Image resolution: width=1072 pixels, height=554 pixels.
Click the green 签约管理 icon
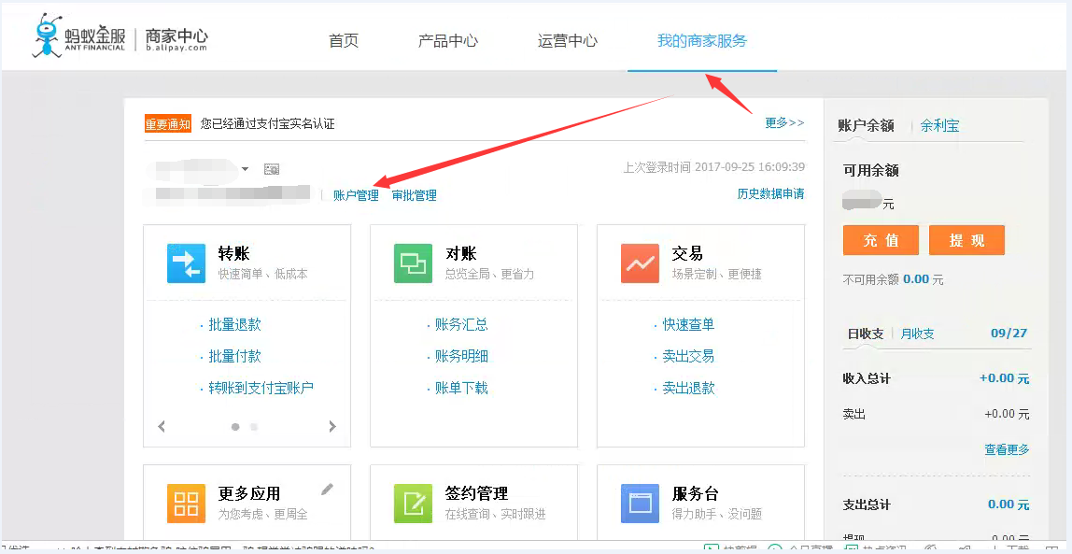click(413, 503)
